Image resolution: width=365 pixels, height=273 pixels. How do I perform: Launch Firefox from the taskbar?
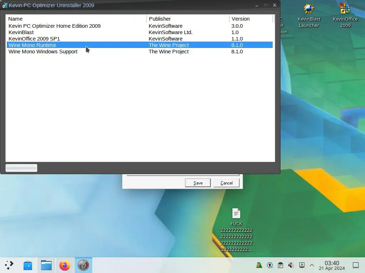[x=65, y=265]
